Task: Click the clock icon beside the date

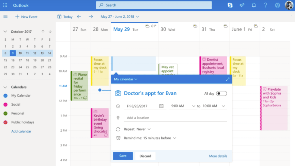Action: (x=118, y=106)
